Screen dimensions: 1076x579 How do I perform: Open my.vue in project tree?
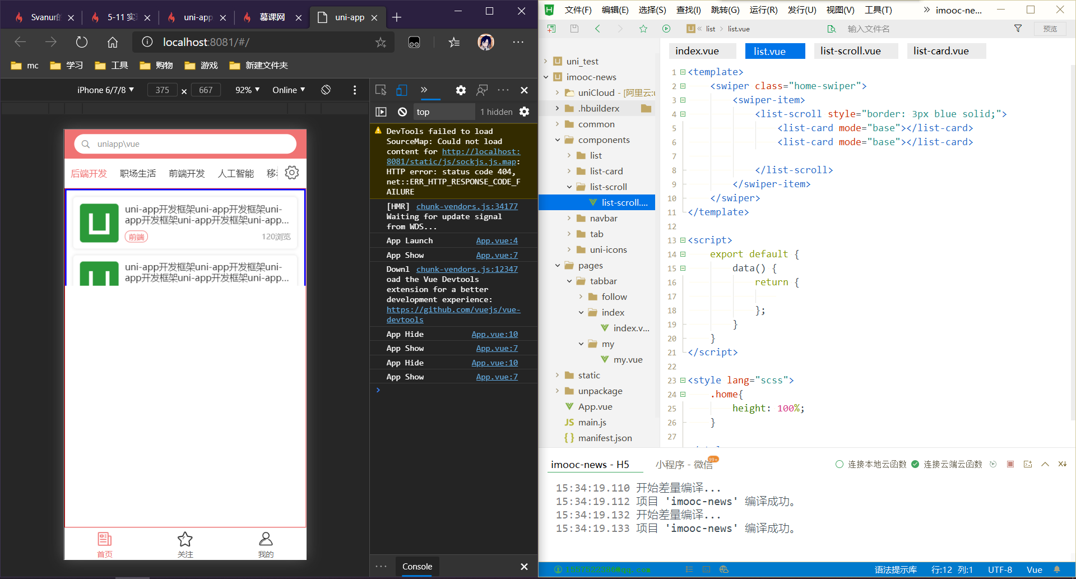tap(628, 359)
